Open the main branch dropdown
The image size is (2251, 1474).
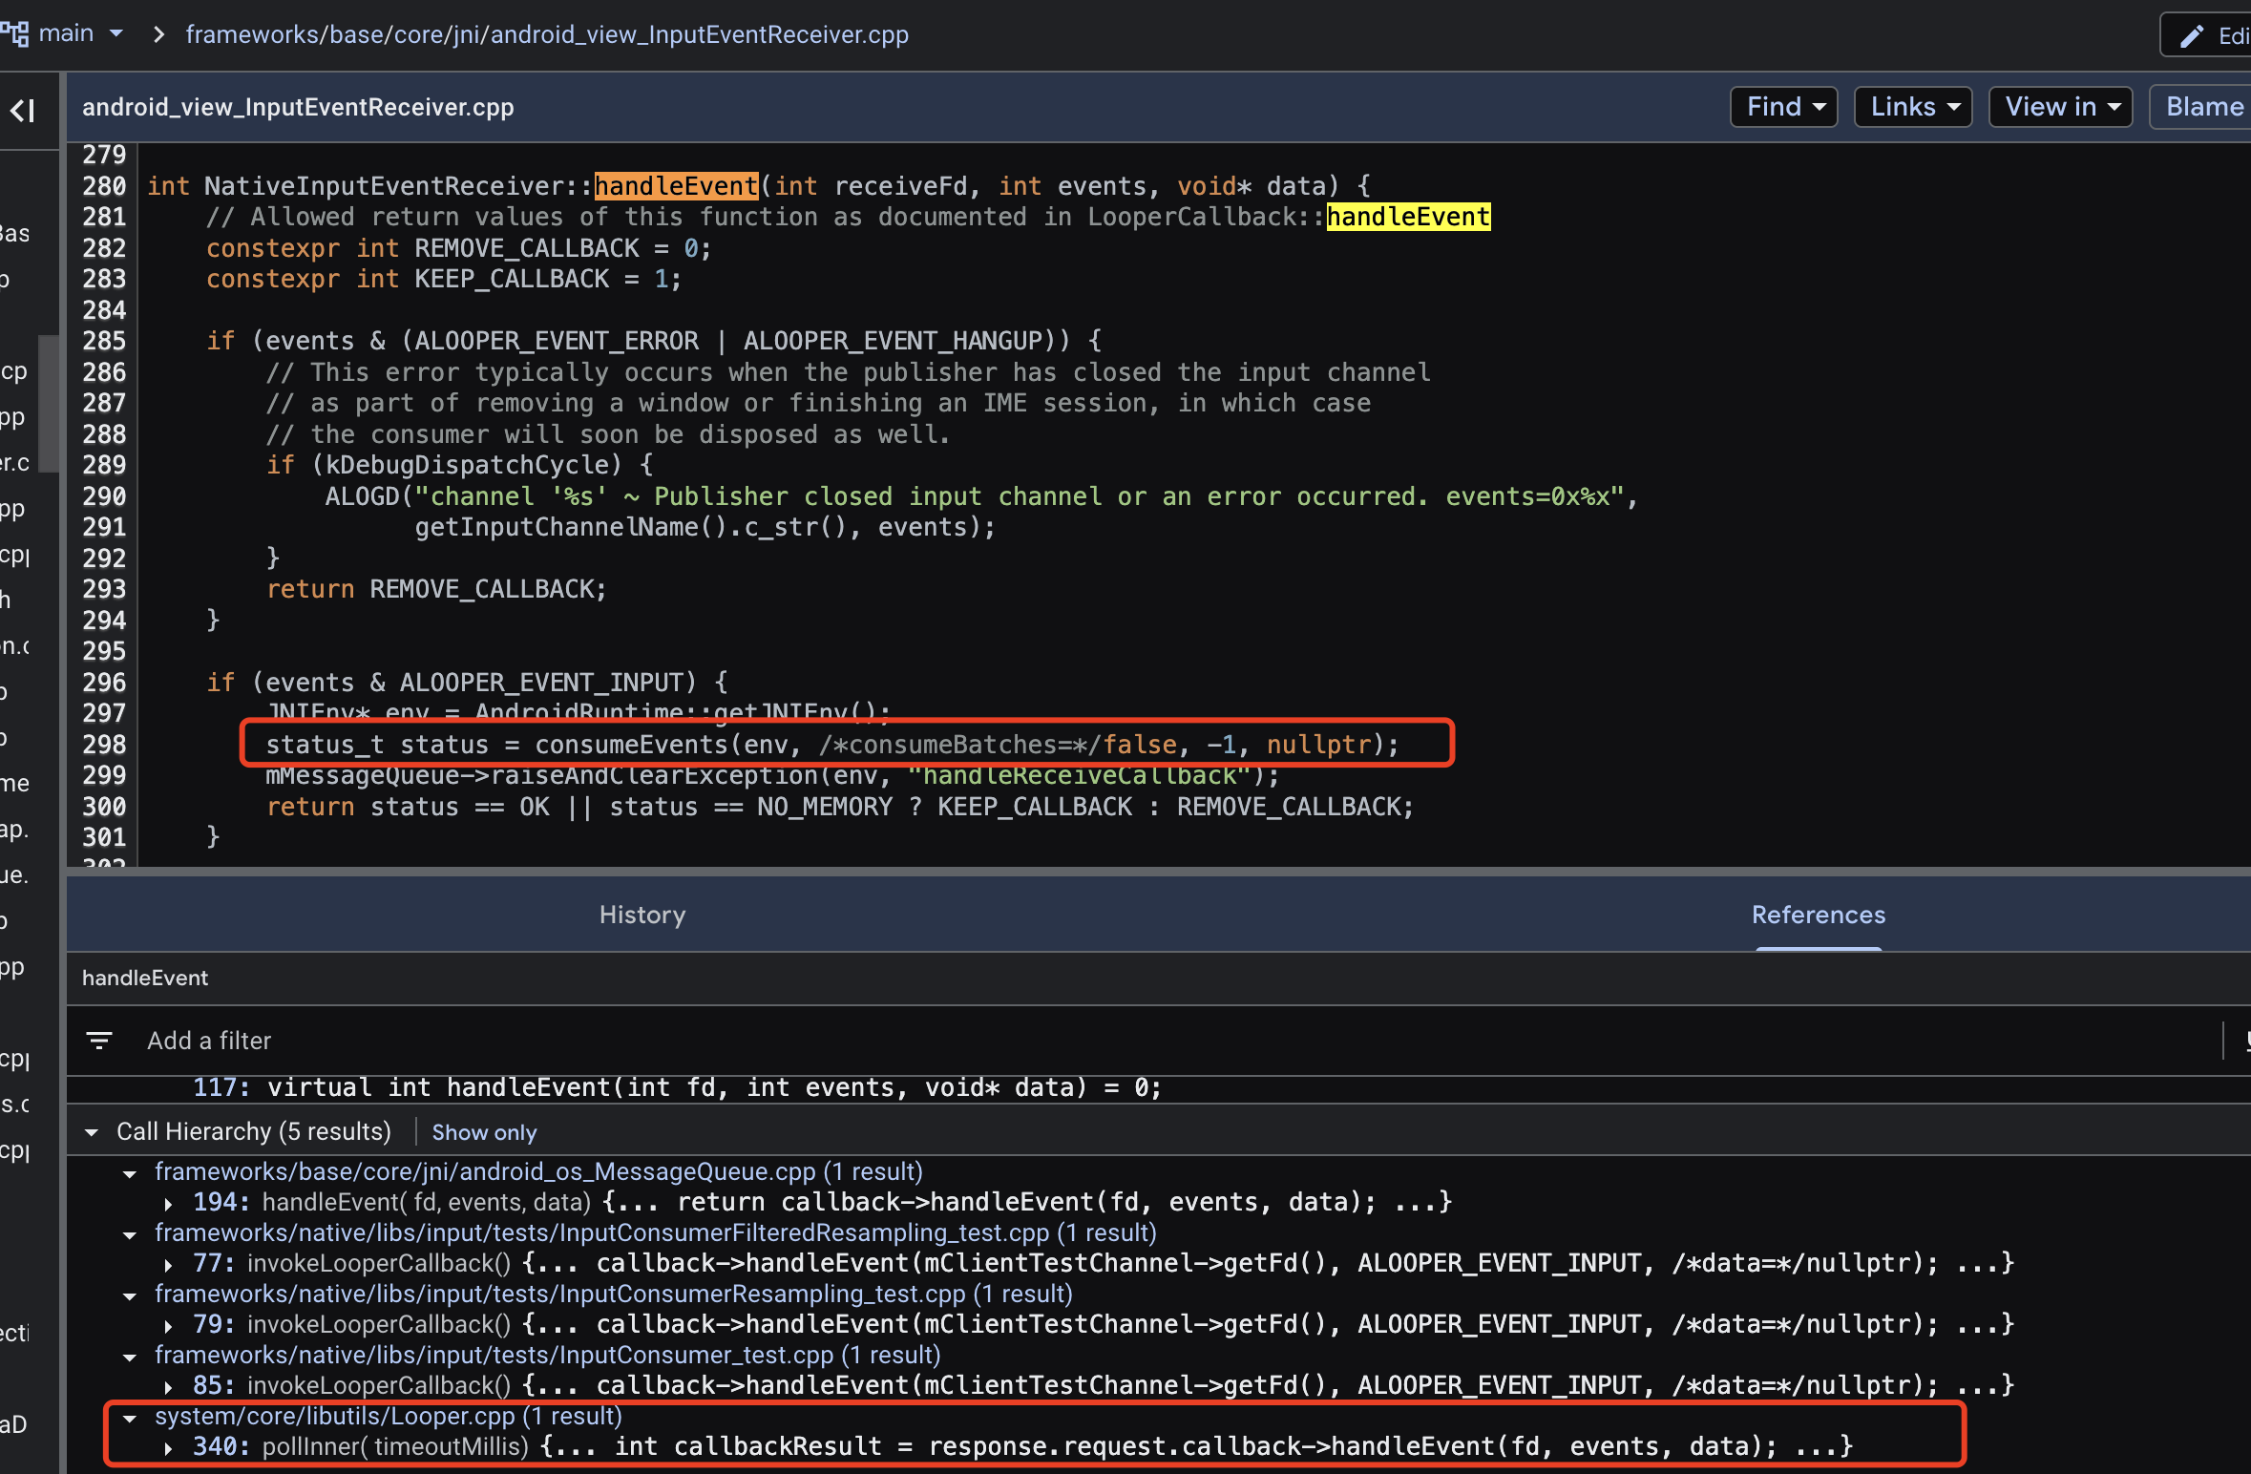click(x=116, y=34)
